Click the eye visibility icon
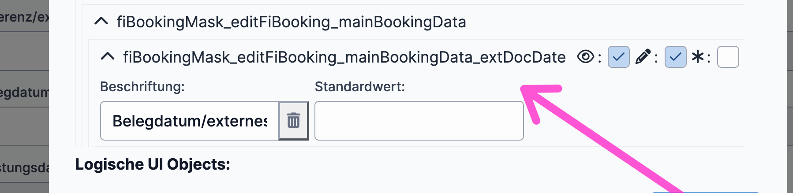The height and width of the screenshot is (193, 793). coord(585,57)
